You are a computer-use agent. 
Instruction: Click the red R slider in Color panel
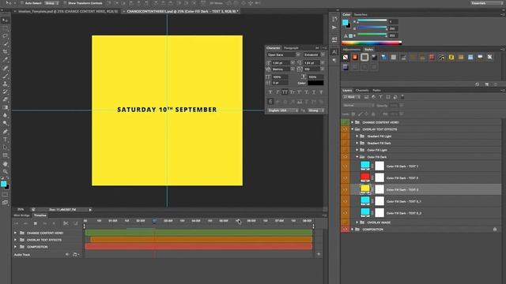(x=372, y=21)
